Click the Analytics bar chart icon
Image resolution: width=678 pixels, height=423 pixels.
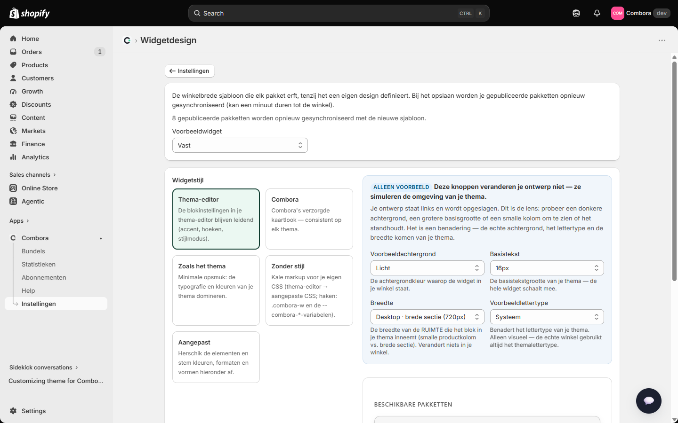13,157
